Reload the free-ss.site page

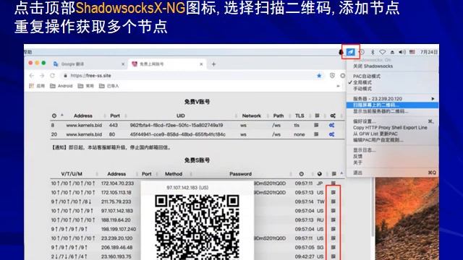[x=52, y=76]
